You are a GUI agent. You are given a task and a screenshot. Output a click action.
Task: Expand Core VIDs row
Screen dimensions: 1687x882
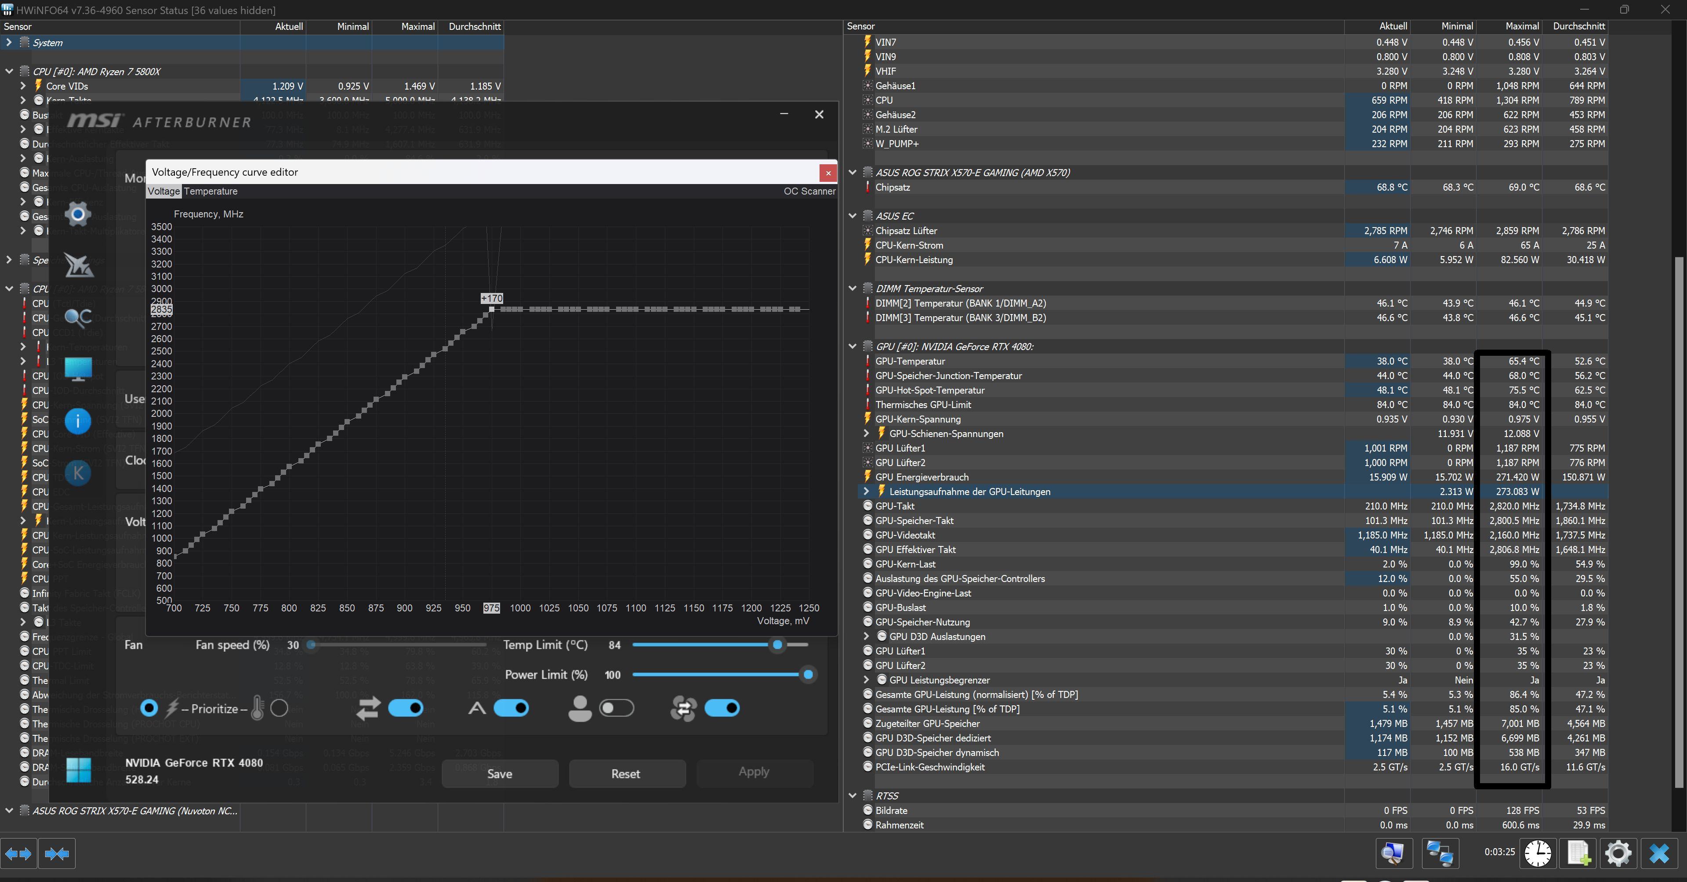point(23,86)
